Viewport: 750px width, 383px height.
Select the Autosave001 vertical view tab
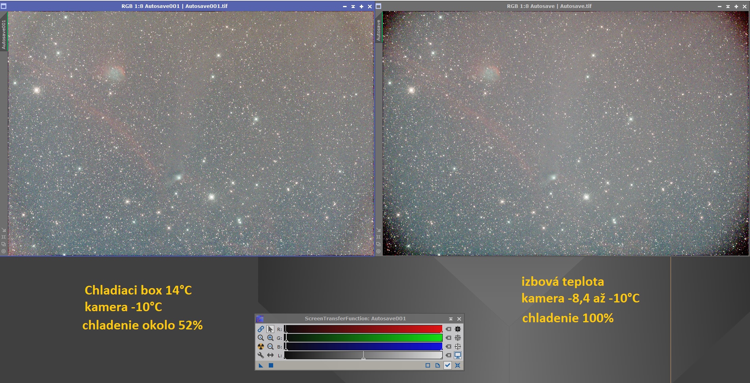coord(4,35)
